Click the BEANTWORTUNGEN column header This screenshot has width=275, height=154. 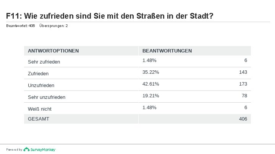(x=167, y=51)
